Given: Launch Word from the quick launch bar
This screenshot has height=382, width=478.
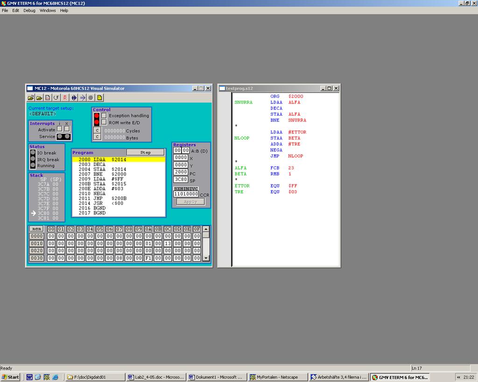Looking at the screenshot, I should 29,377.
